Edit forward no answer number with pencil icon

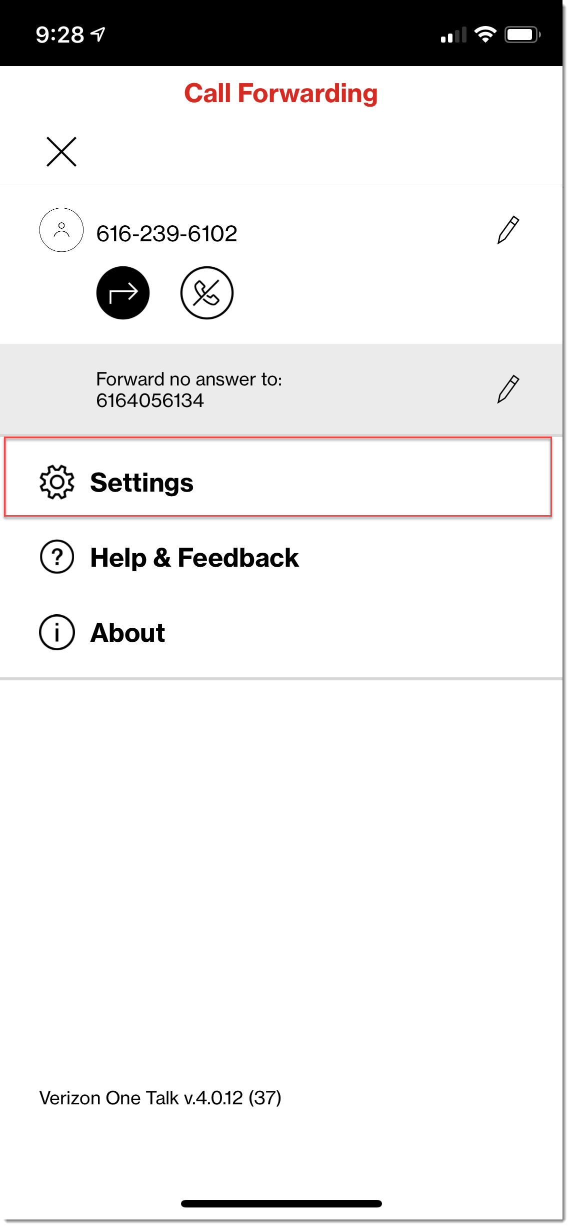(509, 389)
